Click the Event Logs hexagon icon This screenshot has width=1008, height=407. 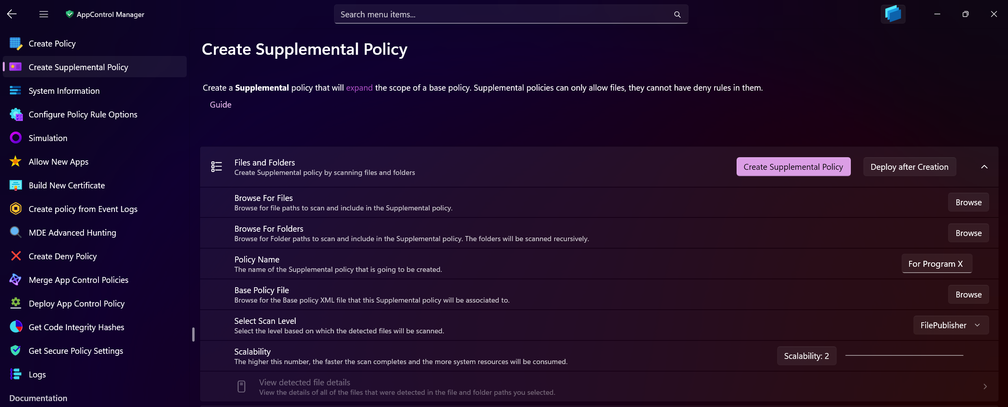(16, 208)
